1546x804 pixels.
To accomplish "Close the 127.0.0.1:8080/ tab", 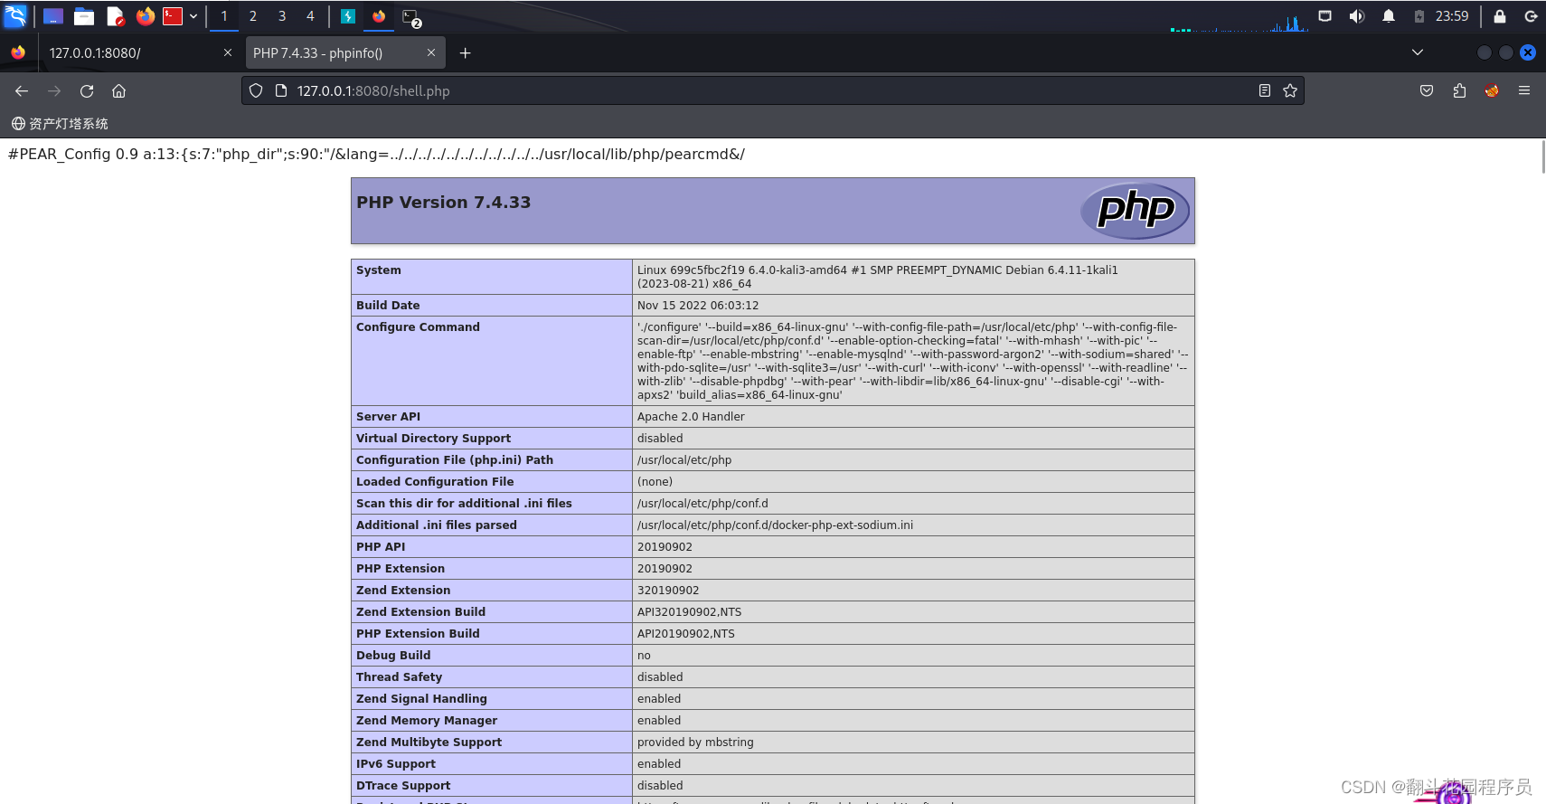I will coord(228,53).
